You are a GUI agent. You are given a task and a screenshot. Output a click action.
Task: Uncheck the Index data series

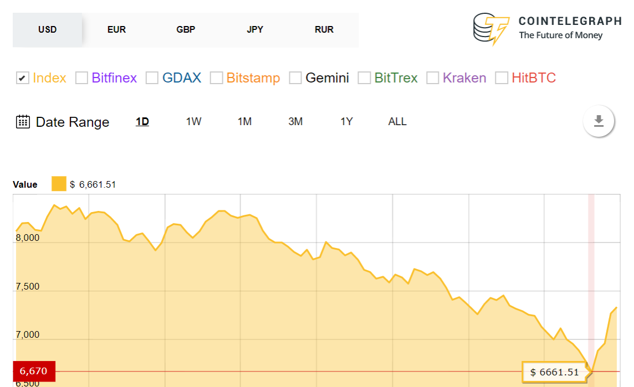tap(22, 78)
